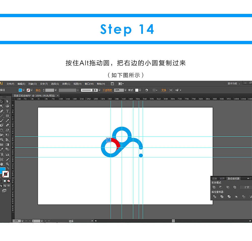Select the Scale tool
This screenshot has height=241, width=252.
tap(7, 130)
